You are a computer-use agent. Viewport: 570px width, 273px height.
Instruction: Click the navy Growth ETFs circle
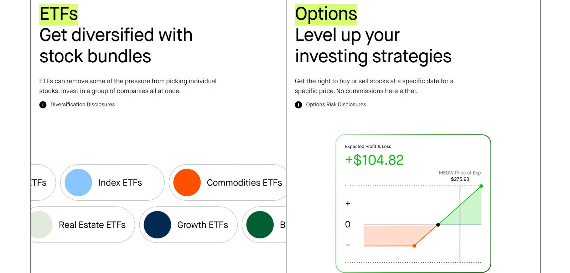[157, 225]
